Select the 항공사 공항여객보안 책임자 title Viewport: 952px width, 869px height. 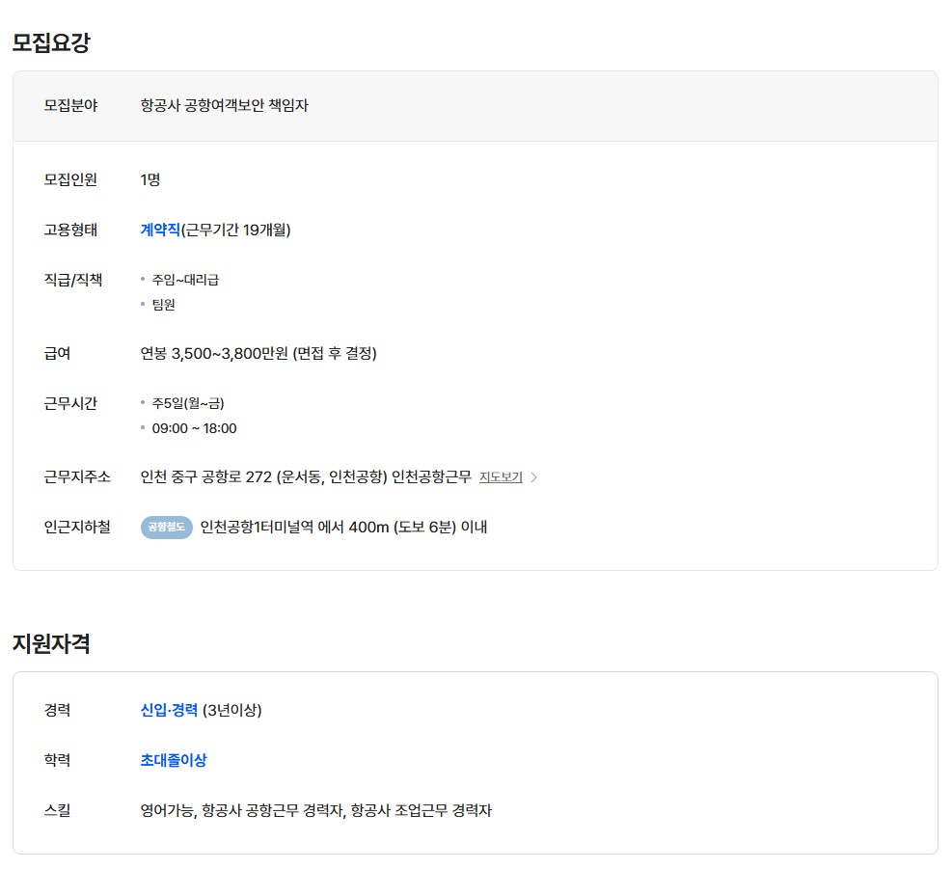pyautogui.click(x=224, y=105)
